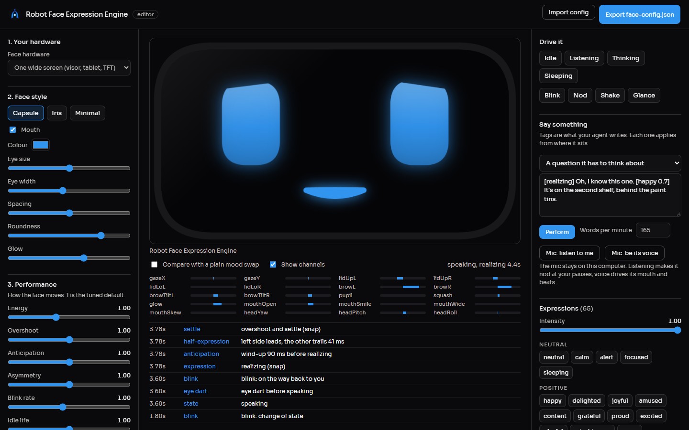Trigger a Blink gesture
Image resolution: width=689 pixels, height=430 pixels.
552,96
